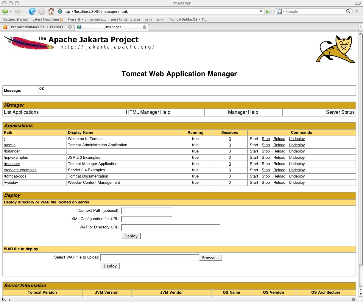Click Deploy below the WAR file upload field
Image resolution: width=363 pixels, height=302 pixels.
[x=110, y=266]
